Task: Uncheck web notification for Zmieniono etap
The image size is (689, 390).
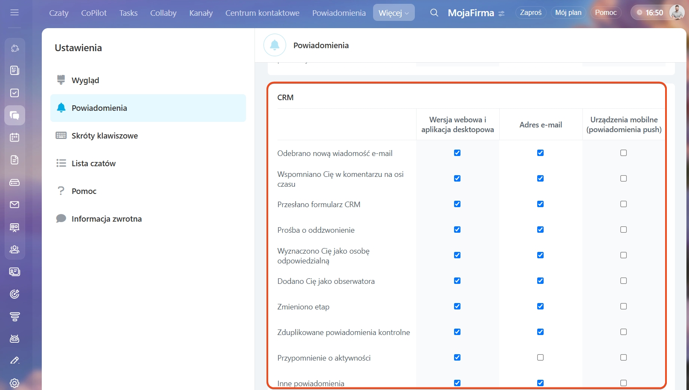Action: [x=457, y=306]
